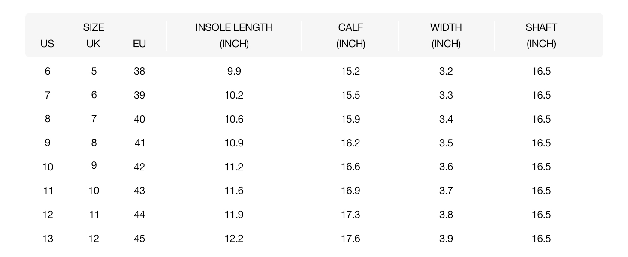Click the CALF (INCH) column header
The width and height of the screenshot is (628, 257).
[x=350, y=36]
